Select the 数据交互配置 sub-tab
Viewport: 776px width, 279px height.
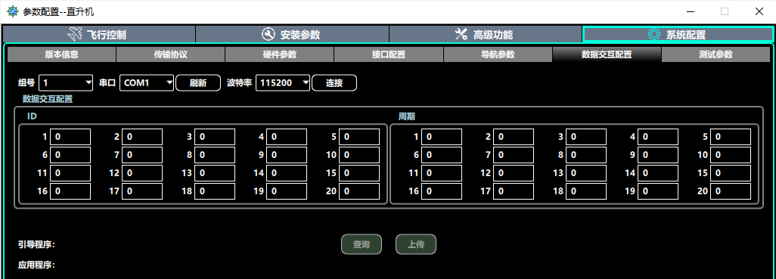607,54
